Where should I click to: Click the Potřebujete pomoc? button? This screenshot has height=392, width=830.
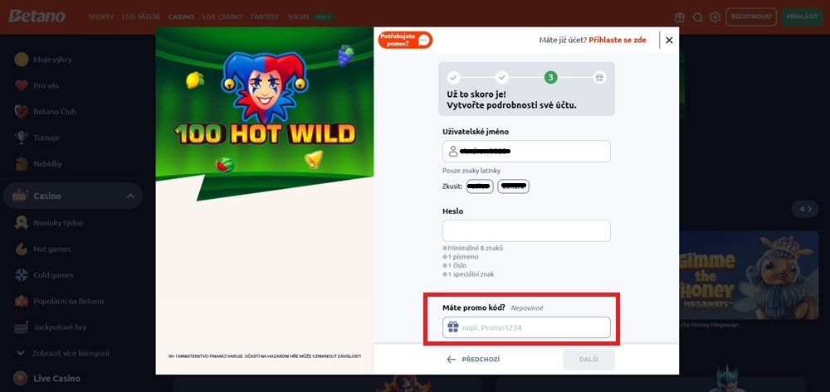point(406,40)
